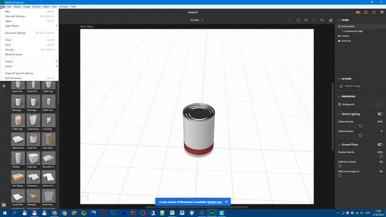Adjust the Global Rotation slider
386x217 pixels.
[361, 135]
